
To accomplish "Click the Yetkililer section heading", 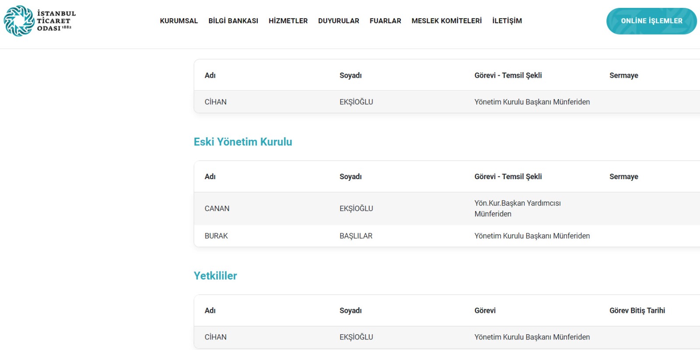I will point(215,276).
